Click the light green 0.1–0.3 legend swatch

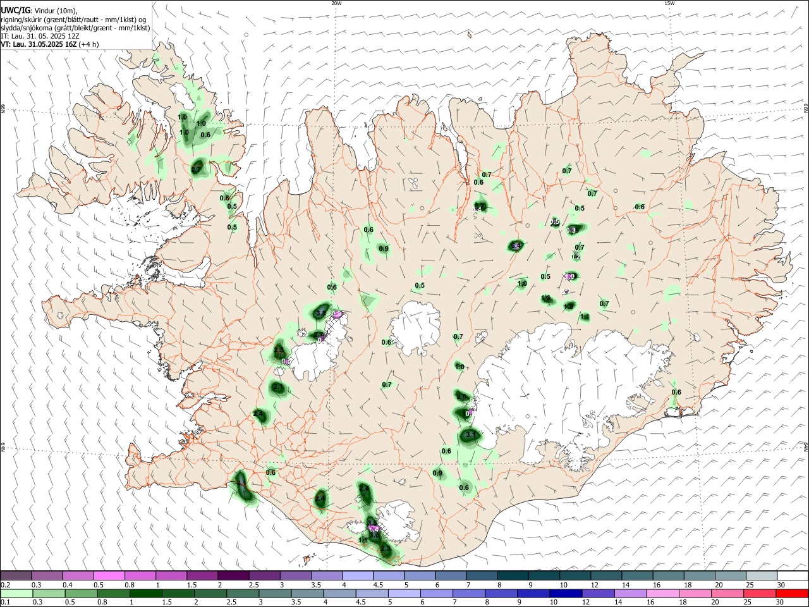point(16,593)
